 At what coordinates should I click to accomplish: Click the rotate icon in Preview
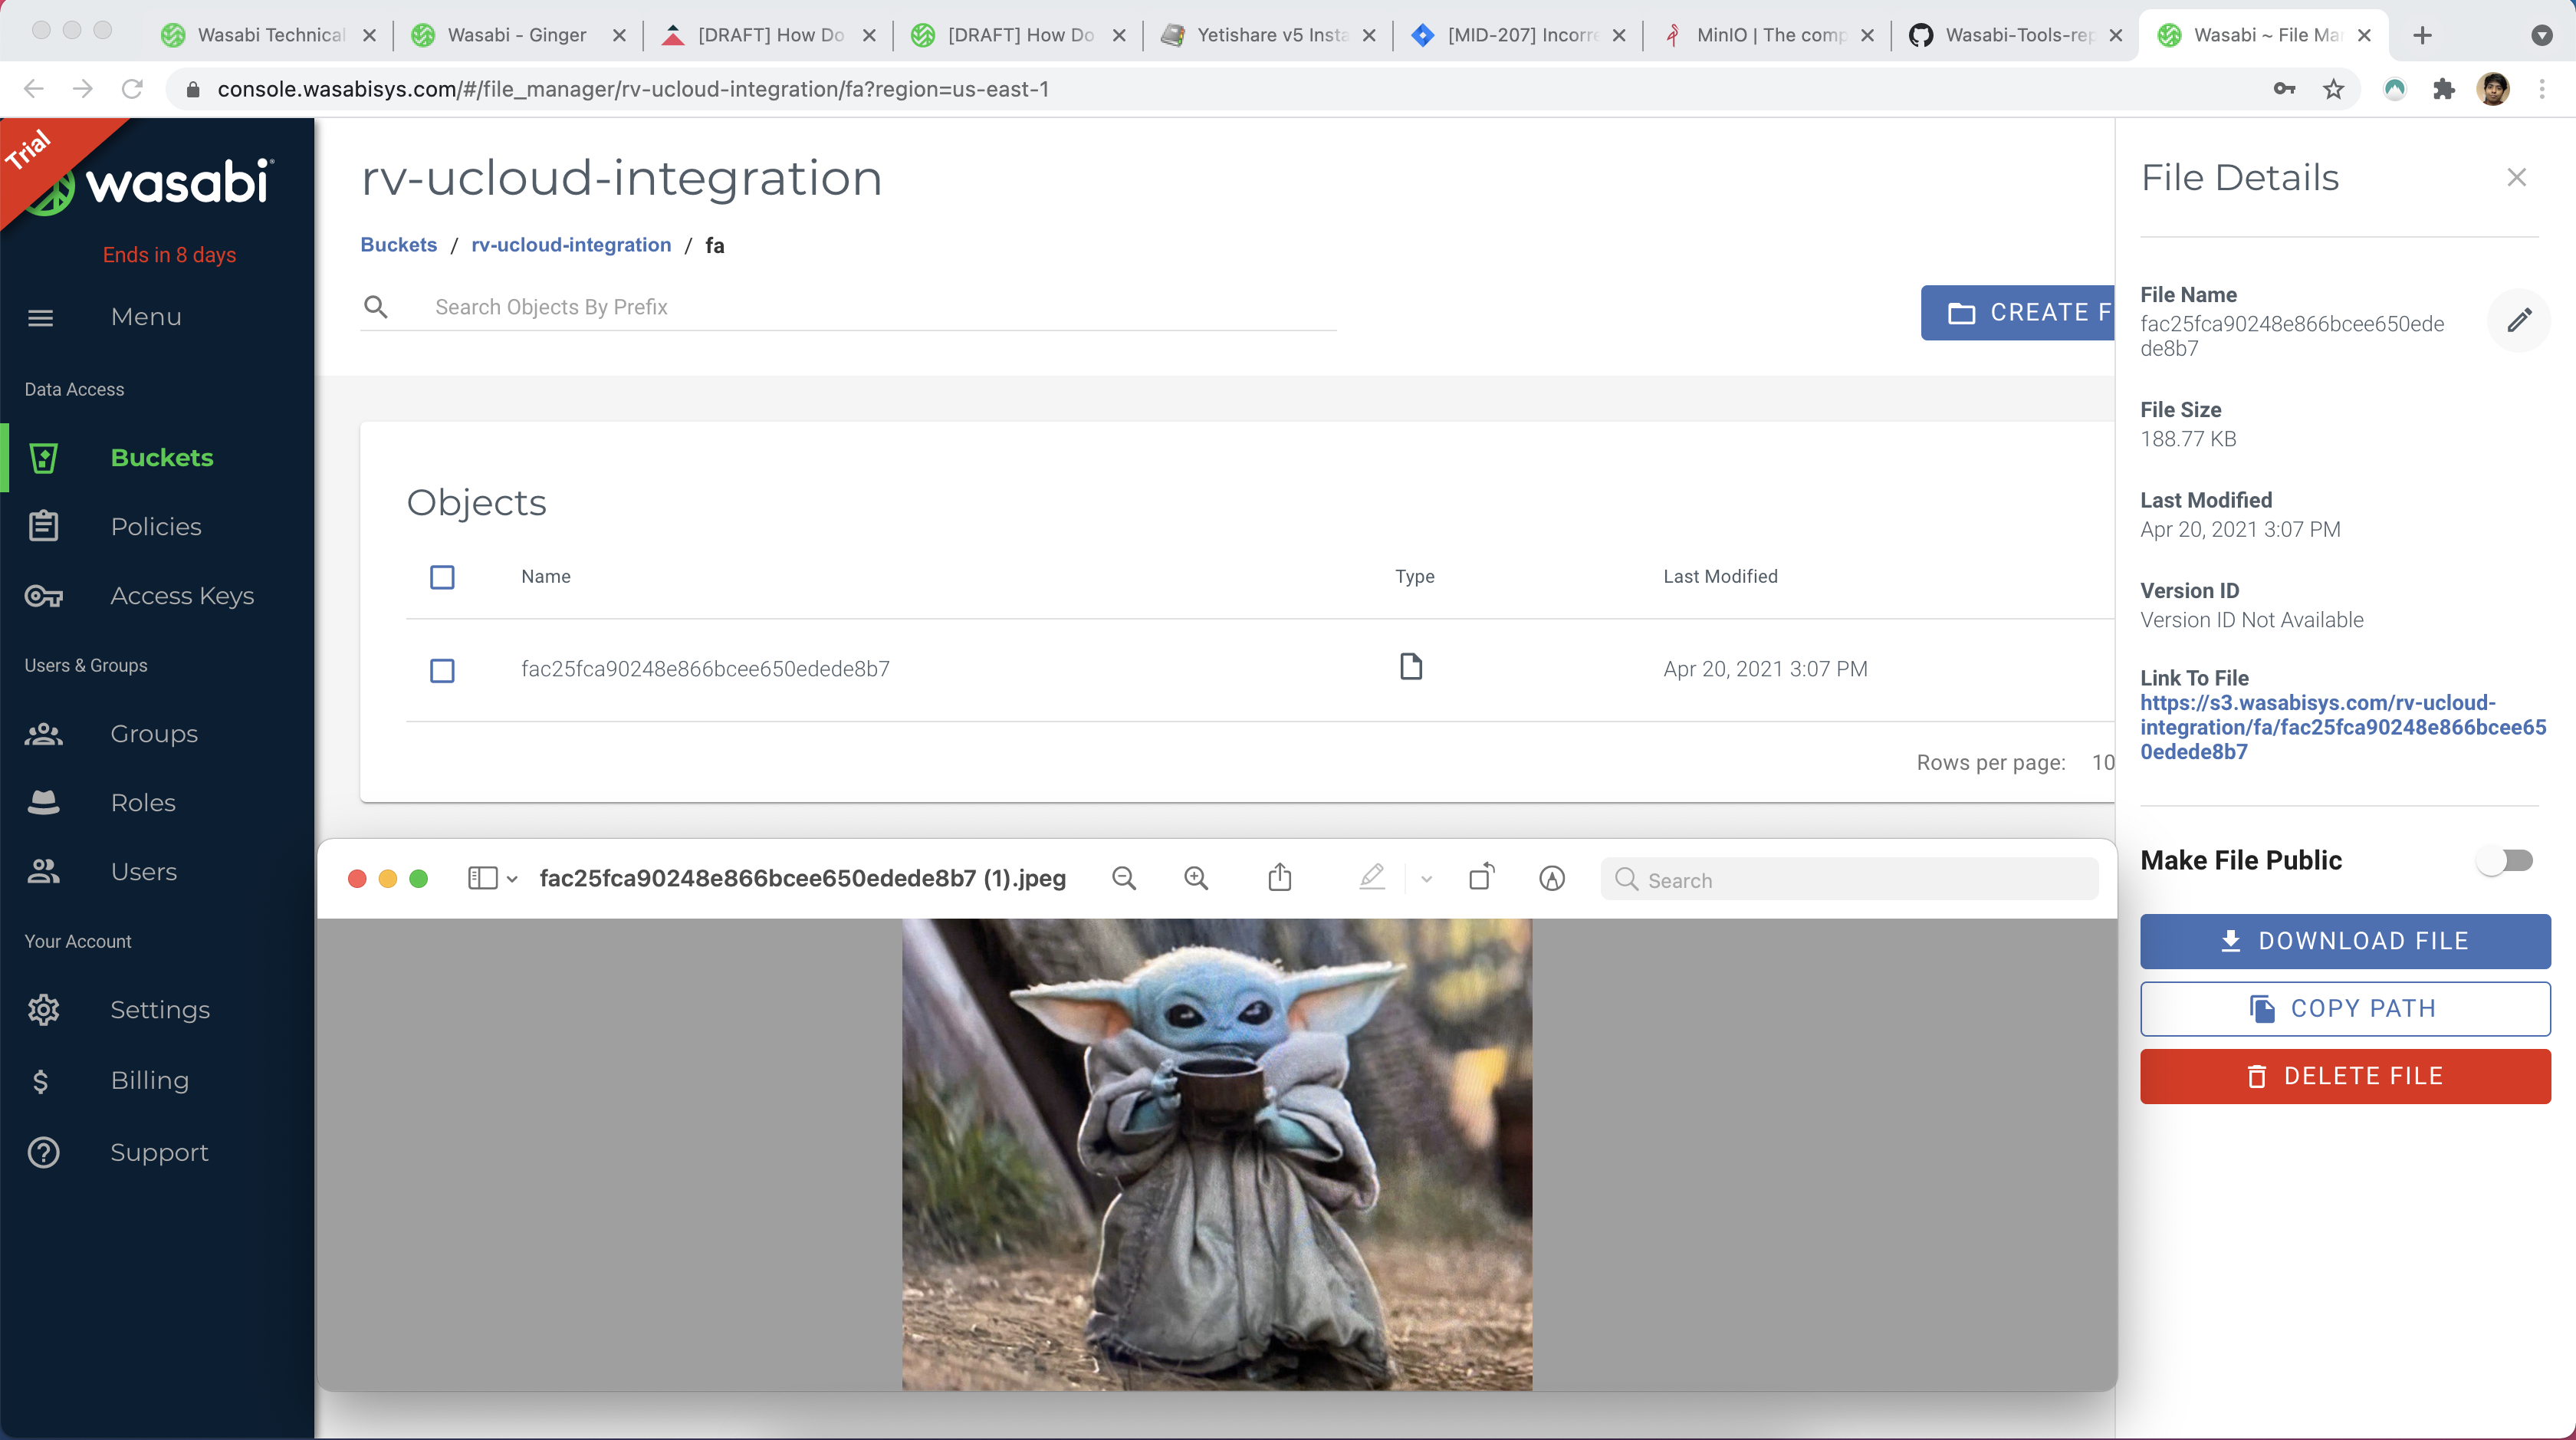[x=1482, y=877]
